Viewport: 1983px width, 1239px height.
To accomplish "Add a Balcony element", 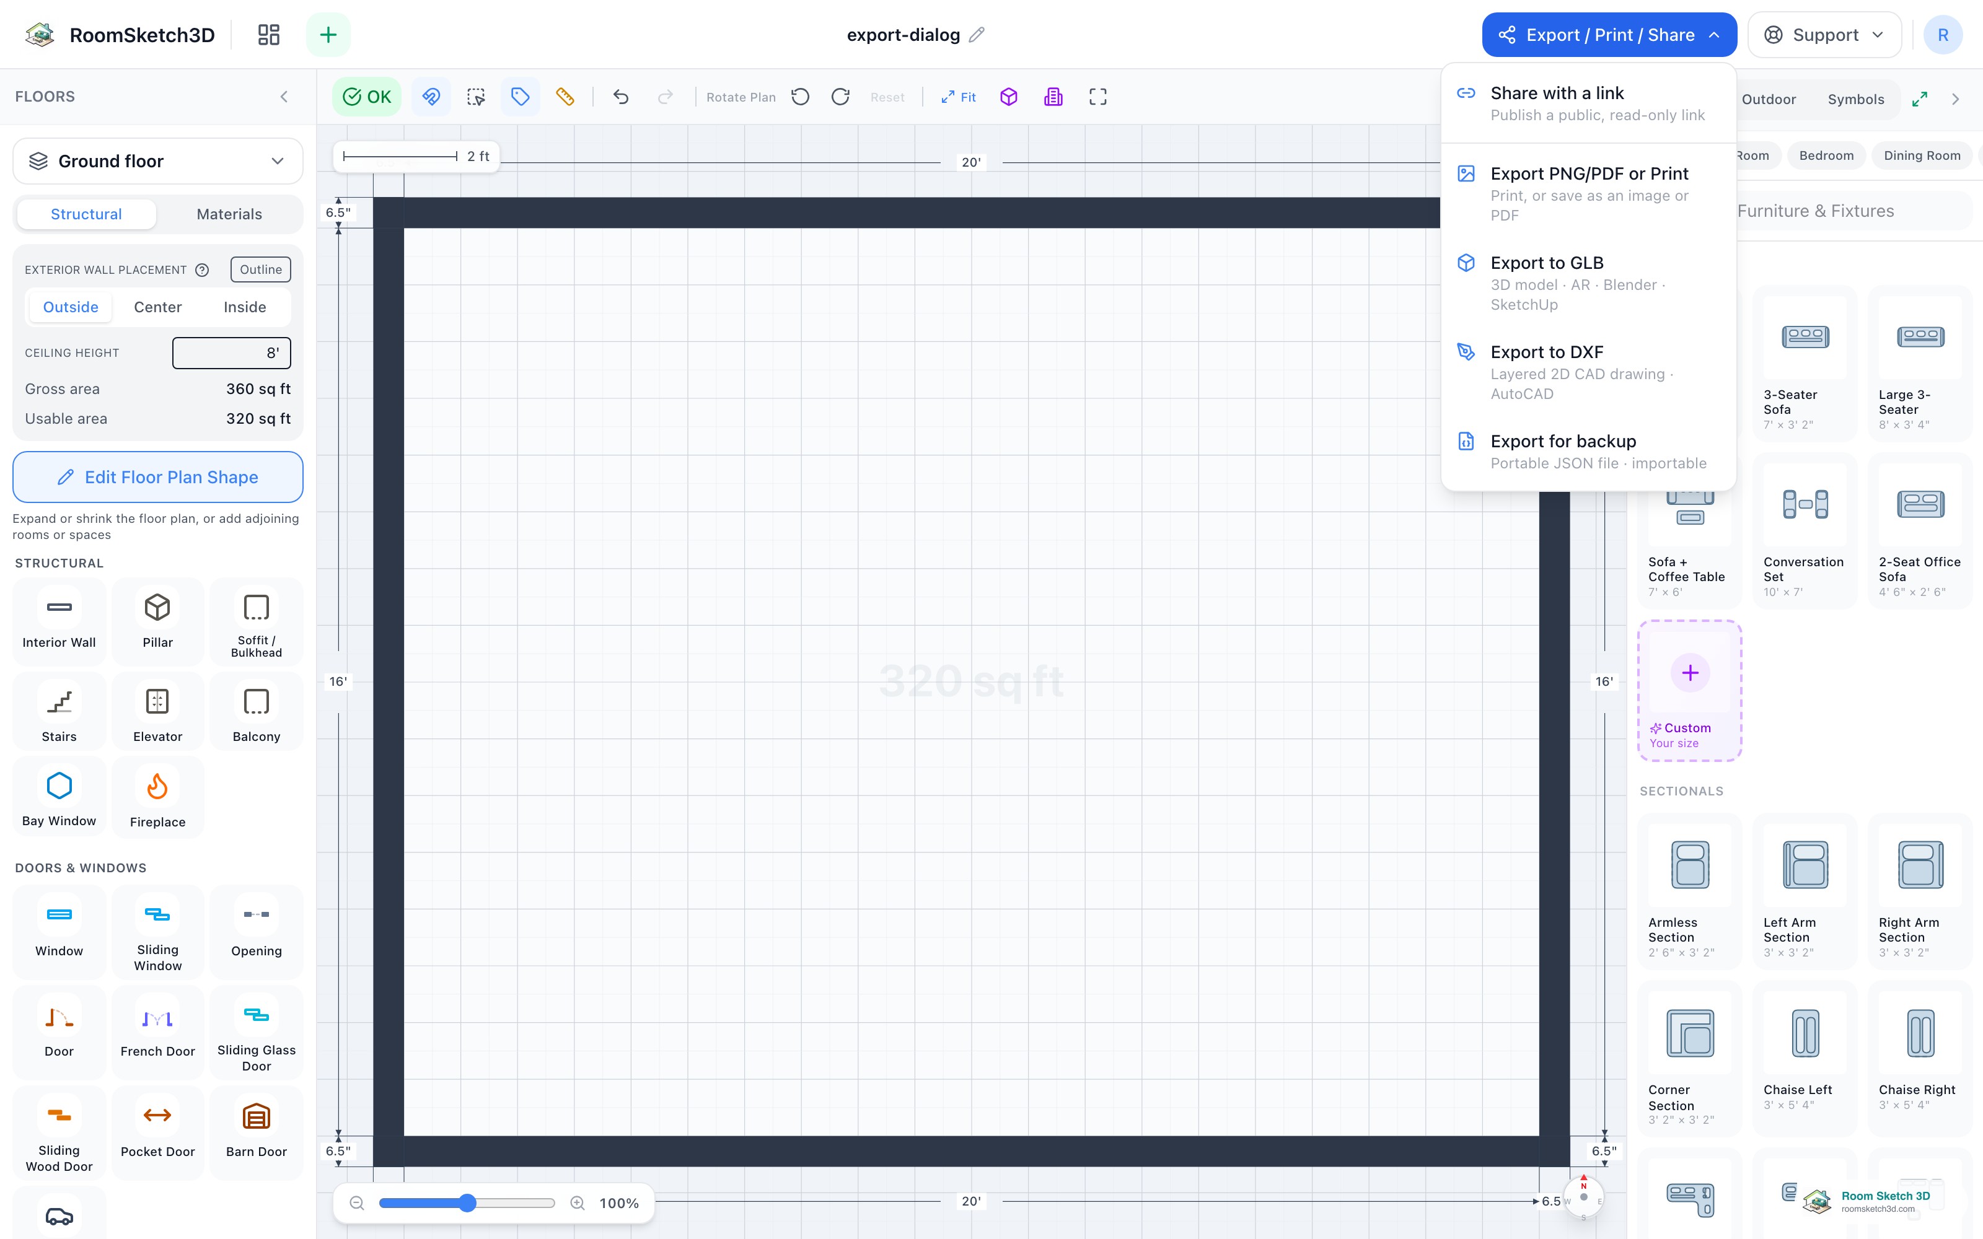I will (257, 712).
